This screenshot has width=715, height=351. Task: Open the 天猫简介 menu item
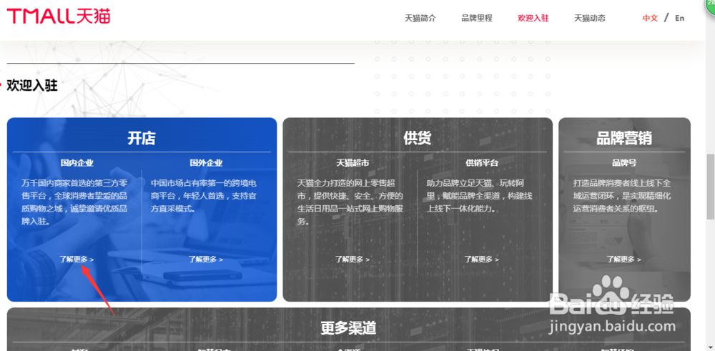tap(420, 19)
